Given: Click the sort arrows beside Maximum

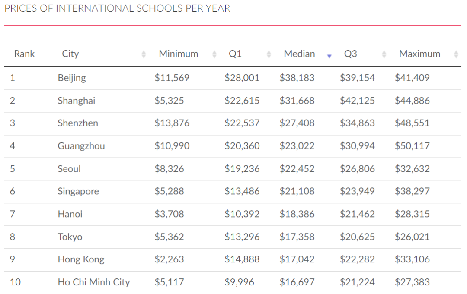Looking at the screenshot, I should [456, 54].
